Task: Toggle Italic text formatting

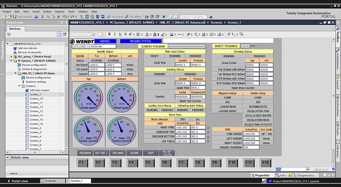Action: tap(115, 34)
